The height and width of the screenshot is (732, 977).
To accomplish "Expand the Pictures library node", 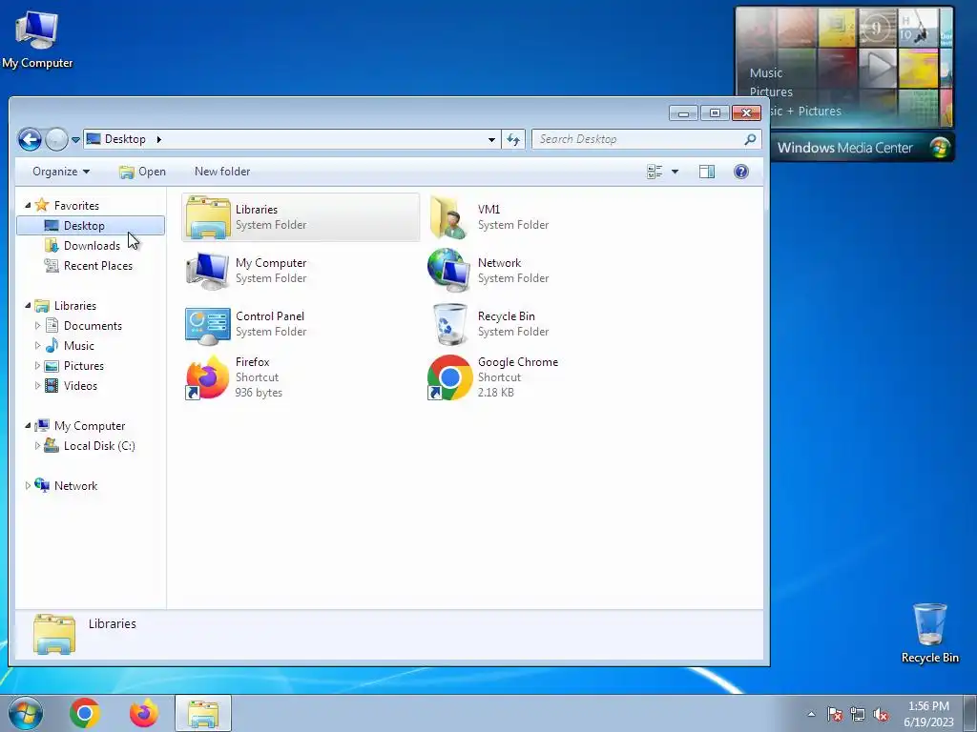I will [x=37, y=365].
